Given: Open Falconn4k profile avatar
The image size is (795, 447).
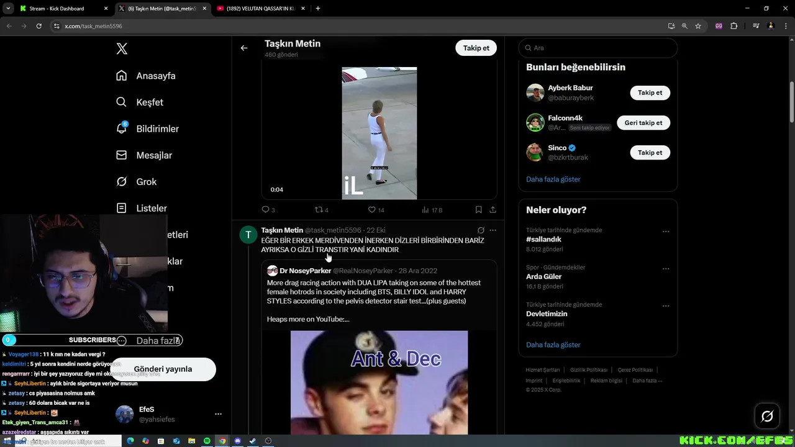Looking at the screenshot, I should pyautogui.click(x=535, y=122).
